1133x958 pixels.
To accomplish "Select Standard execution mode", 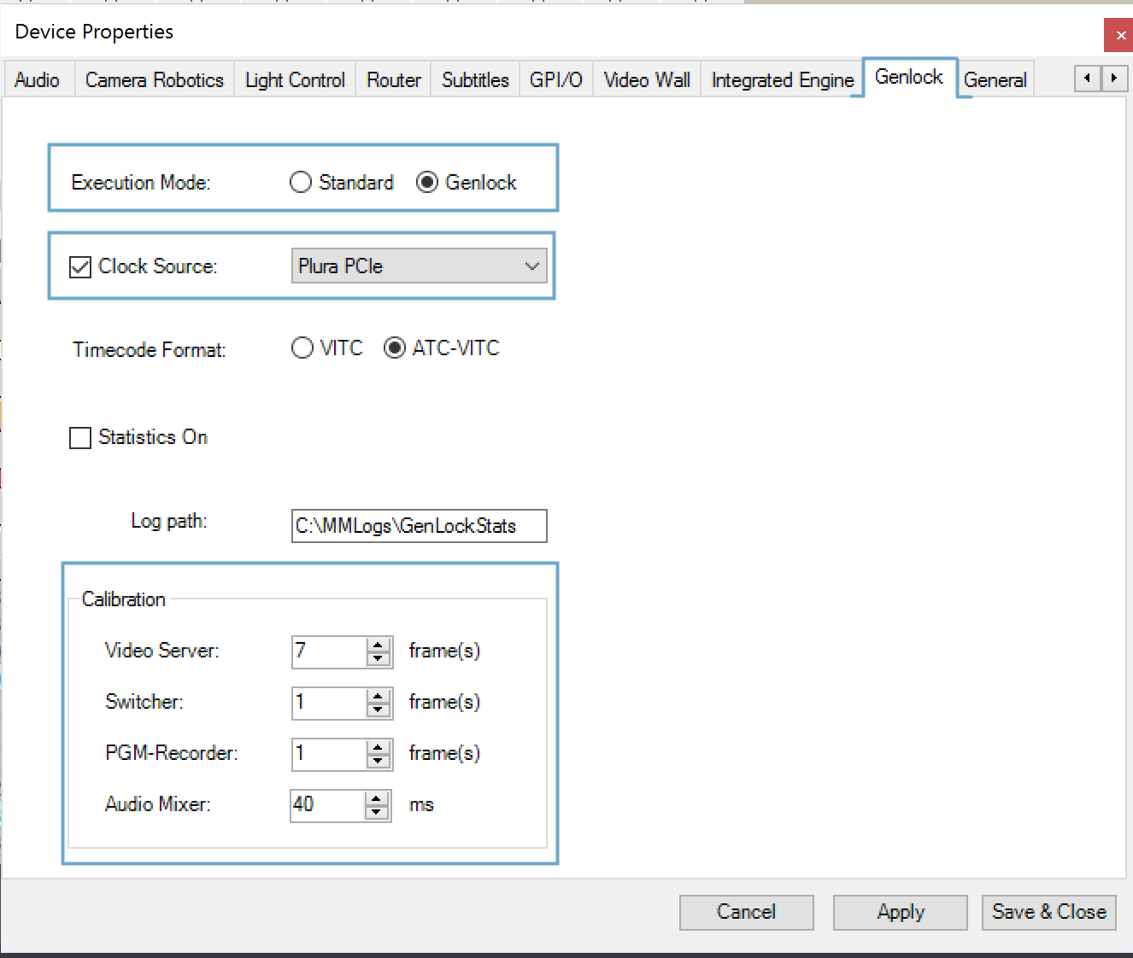I will [301, 183].
